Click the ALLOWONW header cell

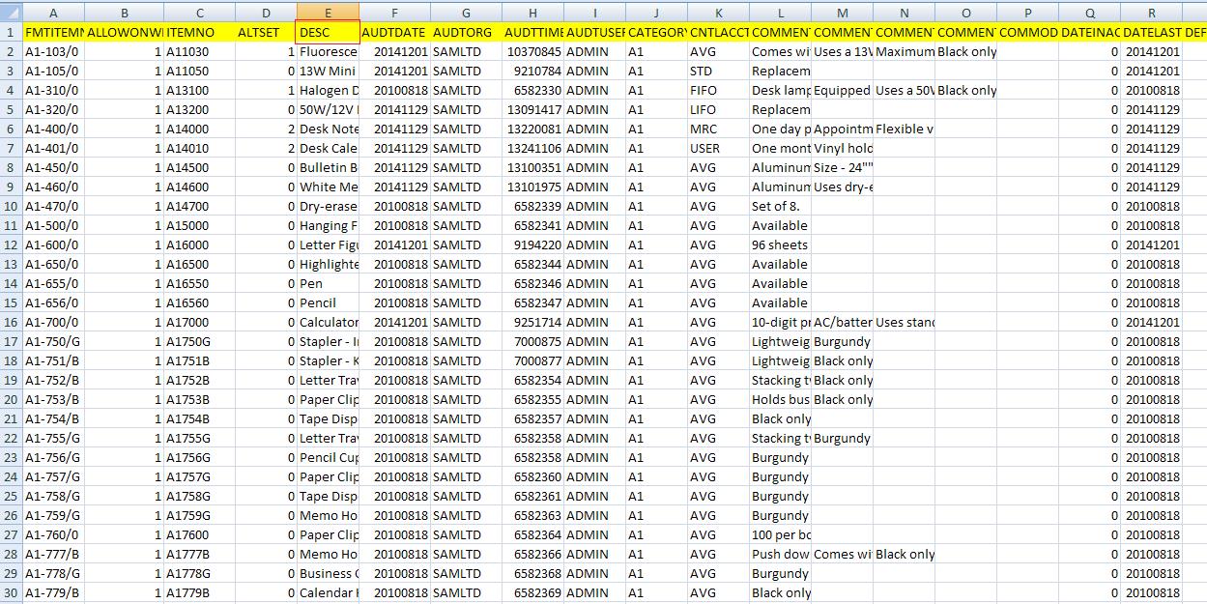click(x=125, y=32)
